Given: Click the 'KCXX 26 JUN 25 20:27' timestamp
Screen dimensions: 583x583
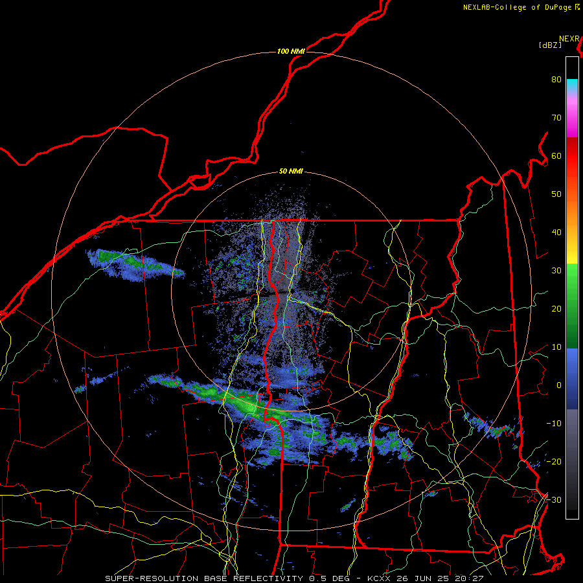Looking at the screenshot, I should point(426,578).
